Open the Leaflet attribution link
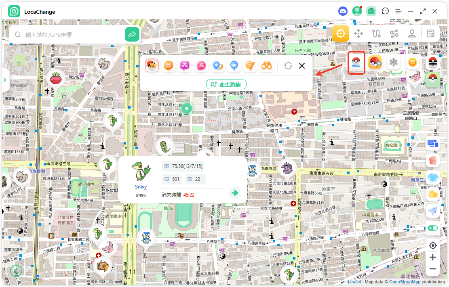 coord(354,282)
